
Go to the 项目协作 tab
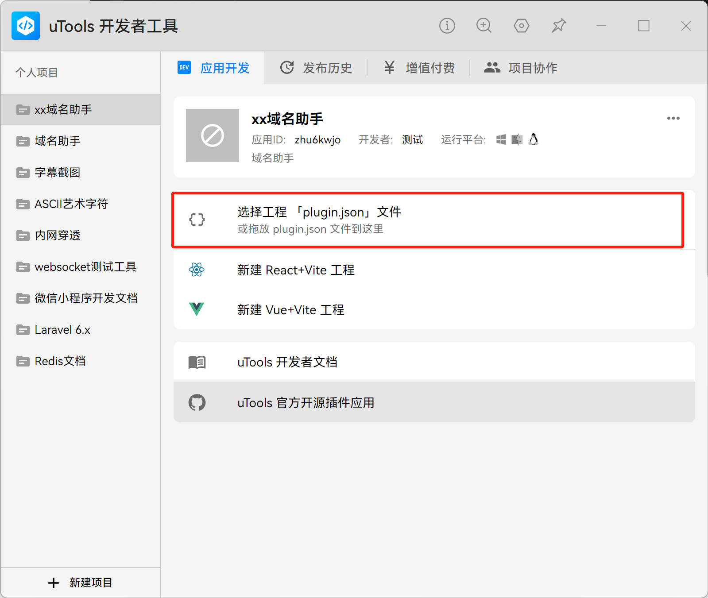521,68
